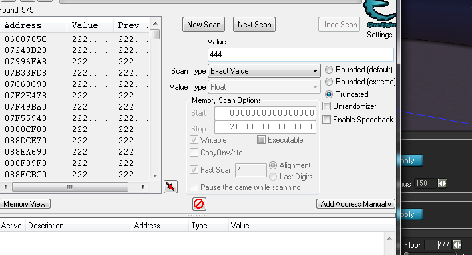Click the Value column header in results
Screen dimensions: 472x255
point(90,25)
